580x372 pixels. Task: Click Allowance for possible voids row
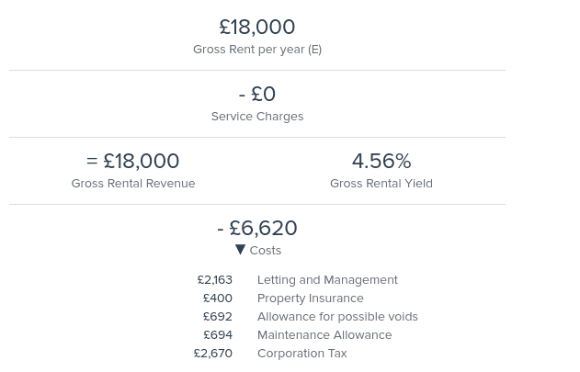311,317
